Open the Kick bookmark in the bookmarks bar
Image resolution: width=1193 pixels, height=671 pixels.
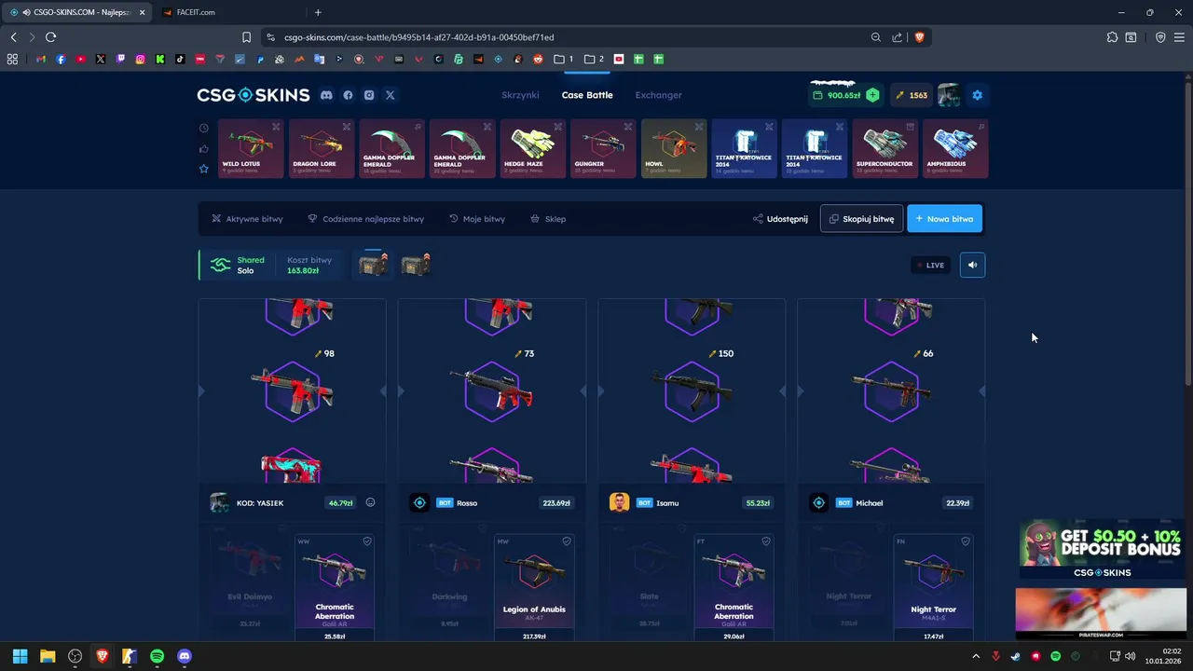[160, 59]
